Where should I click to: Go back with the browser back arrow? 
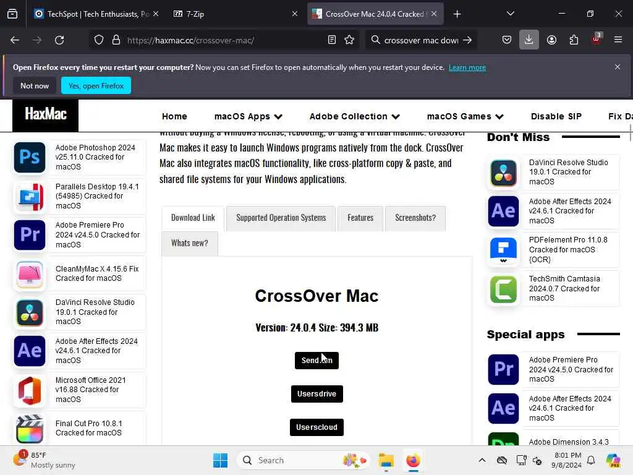pos(15,40)
